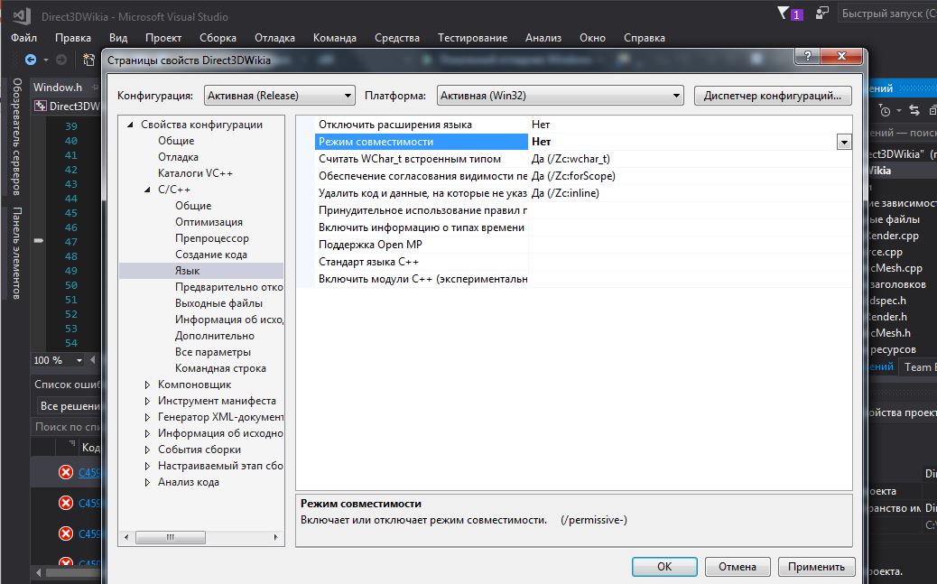The width and height of the screenshot is (937, 584).
Task: Select the Все параметры tree item
Action: [x=213, y=352]
